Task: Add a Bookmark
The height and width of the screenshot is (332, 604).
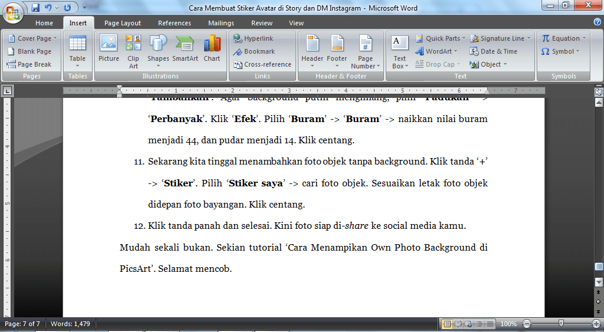Action: tap(254, 51)
